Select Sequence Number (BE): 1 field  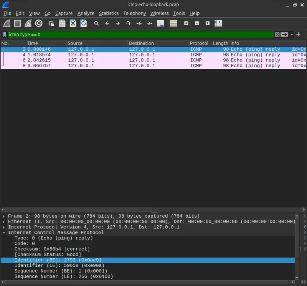(x=148, y=271)
